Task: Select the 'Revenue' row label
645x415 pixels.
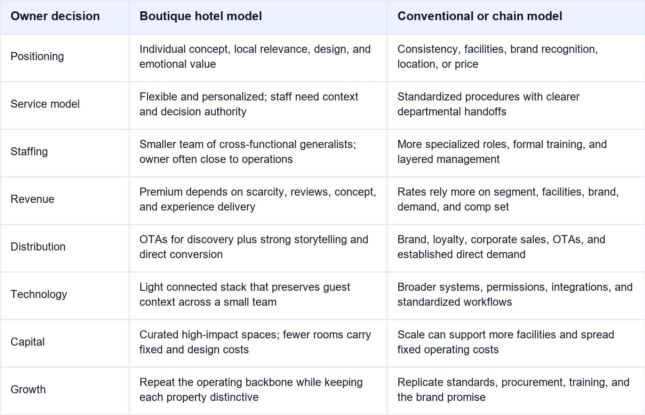Action: pos(32,199)
